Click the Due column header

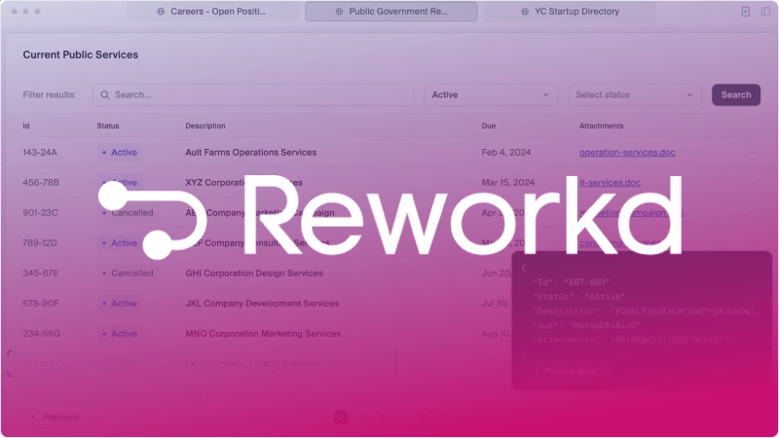(x=489, y=127)
